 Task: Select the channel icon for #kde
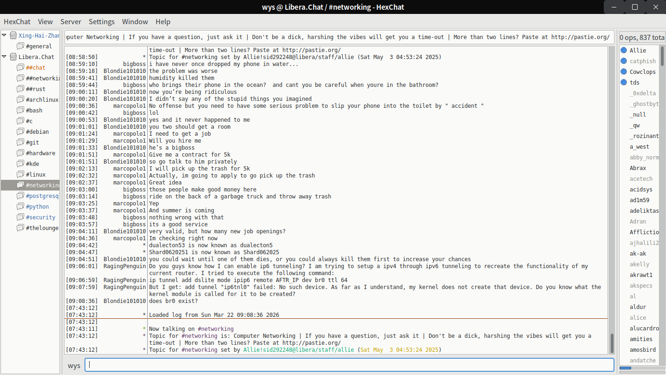(x=20, y=164)
